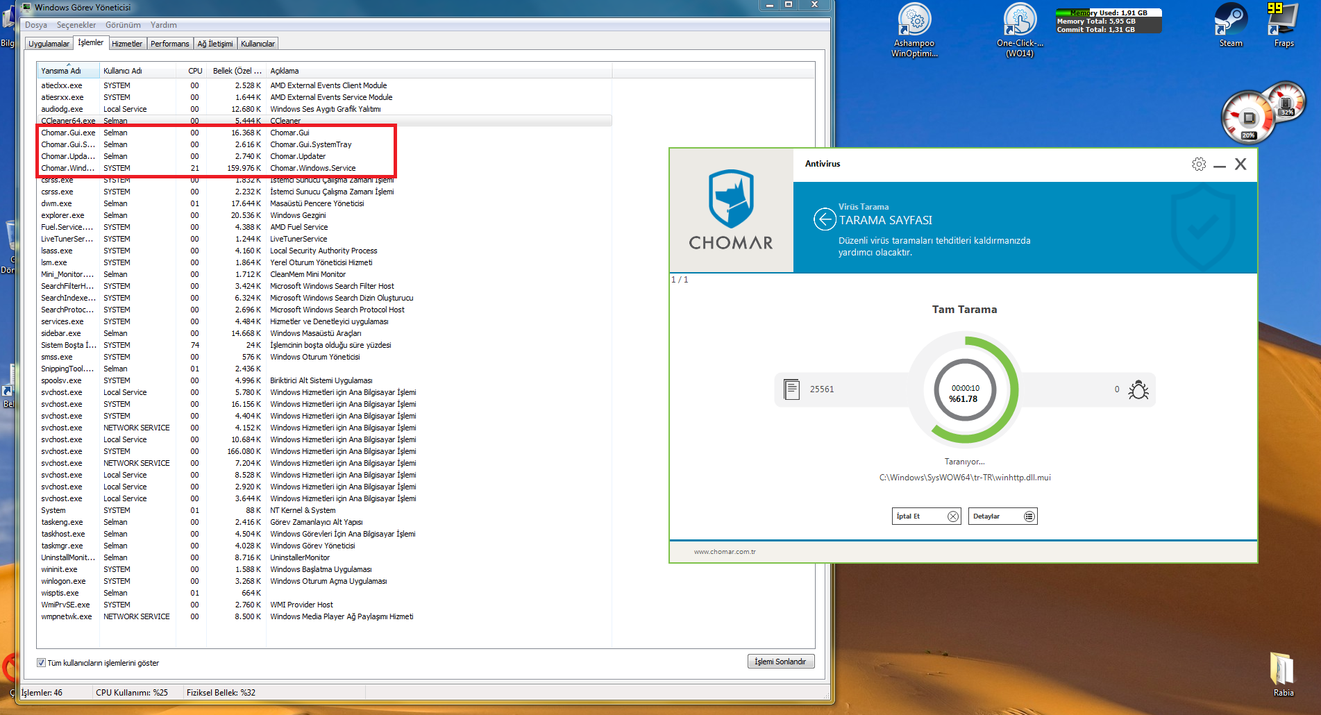Viewport: 1321px width, 715px height.
Task: Sort by Yansıma Adı column header
Action: [68, 71]
